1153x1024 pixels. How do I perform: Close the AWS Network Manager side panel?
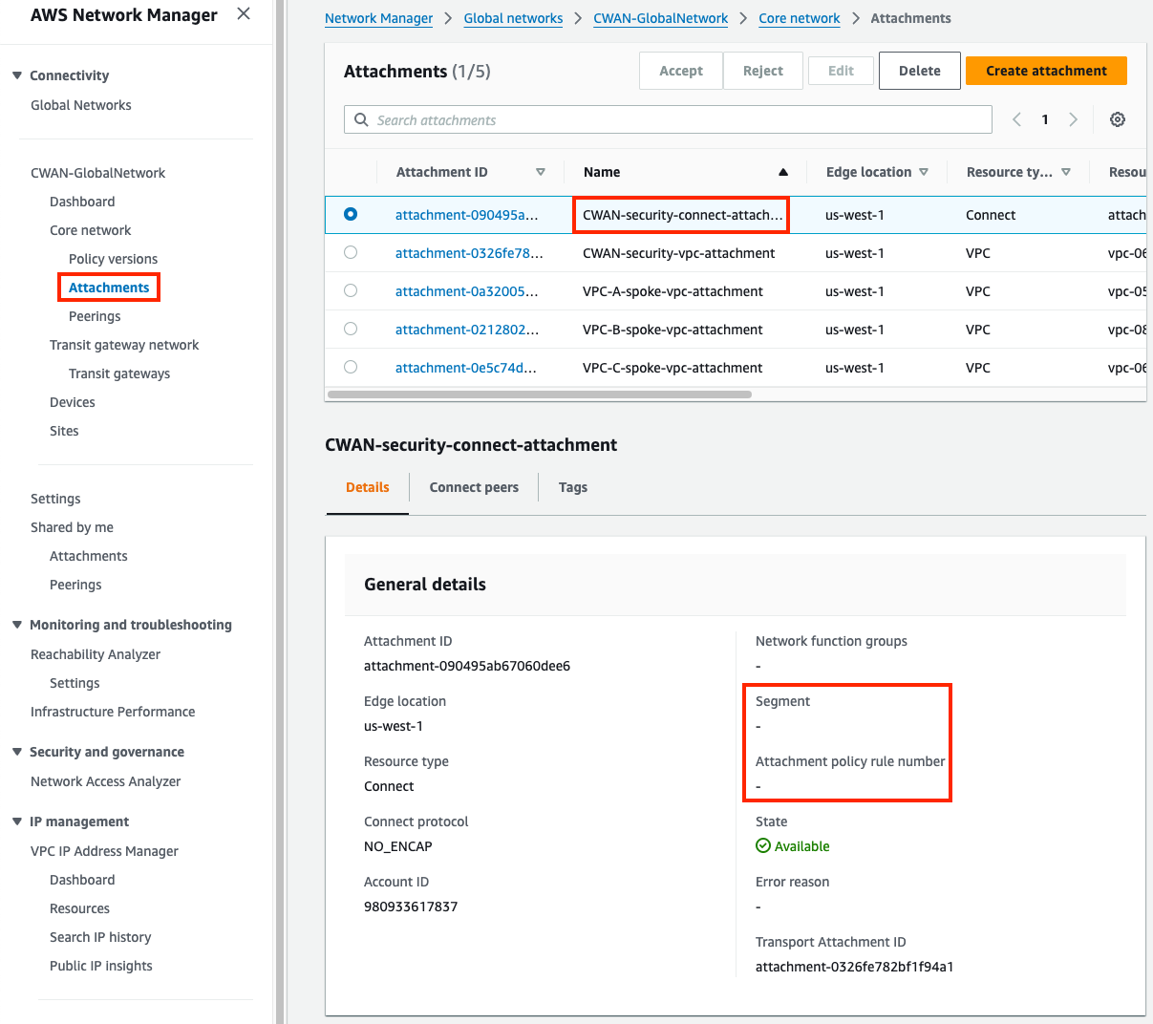point(244,14)
